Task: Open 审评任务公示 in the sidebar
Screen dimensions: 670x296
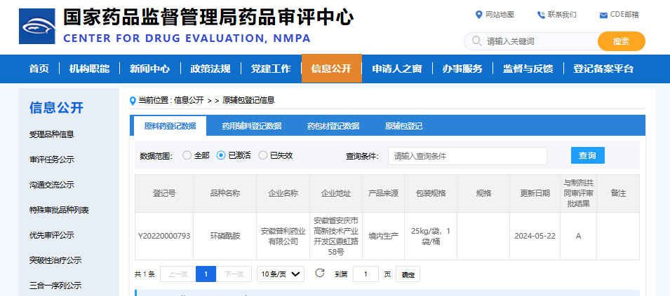Action: coord(51,160)
